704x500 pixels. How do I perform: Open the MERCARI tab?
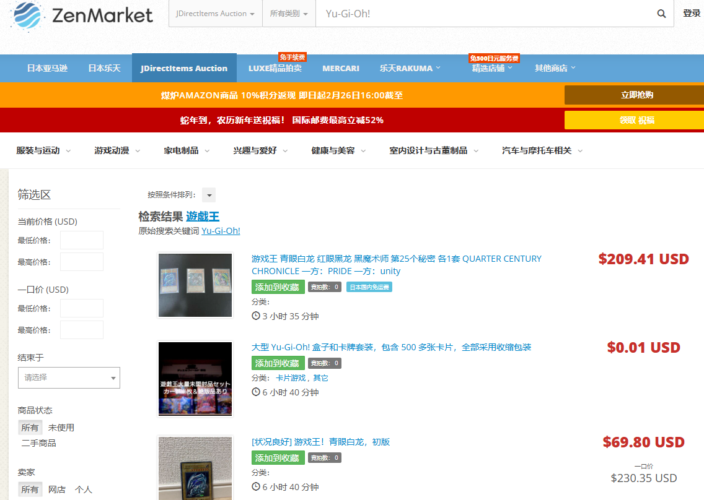click(341, 68)
